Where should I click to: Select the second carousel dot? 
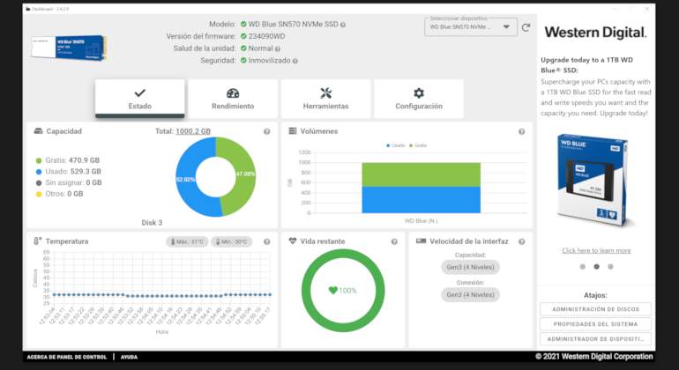coord(596,267)
